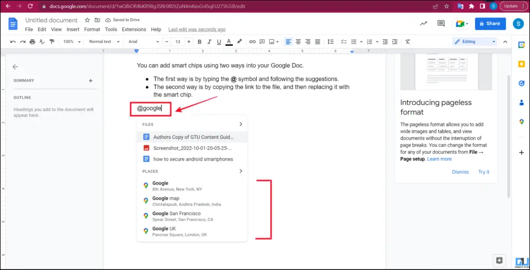Expand the FILES section chevron
The width and height of the screenshot is (530, 270).
click(x=241, y=124)
